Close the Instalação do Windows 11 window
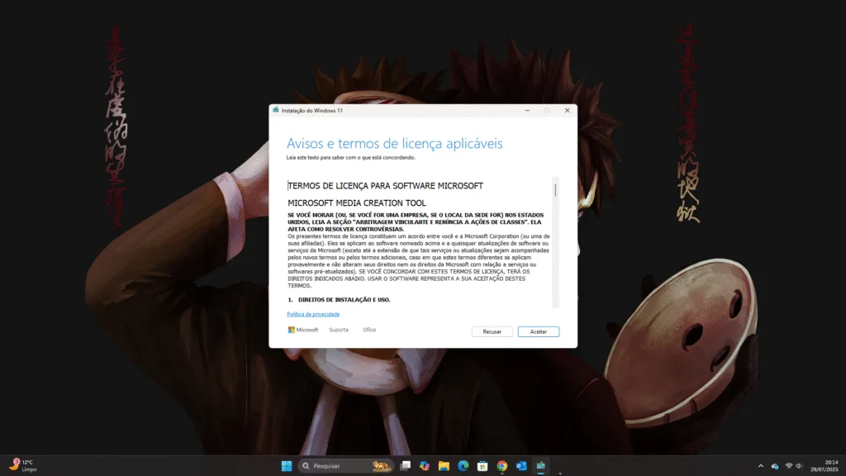Screen dimensions: 846x476 pyautogui.click(x=567, y=110)
